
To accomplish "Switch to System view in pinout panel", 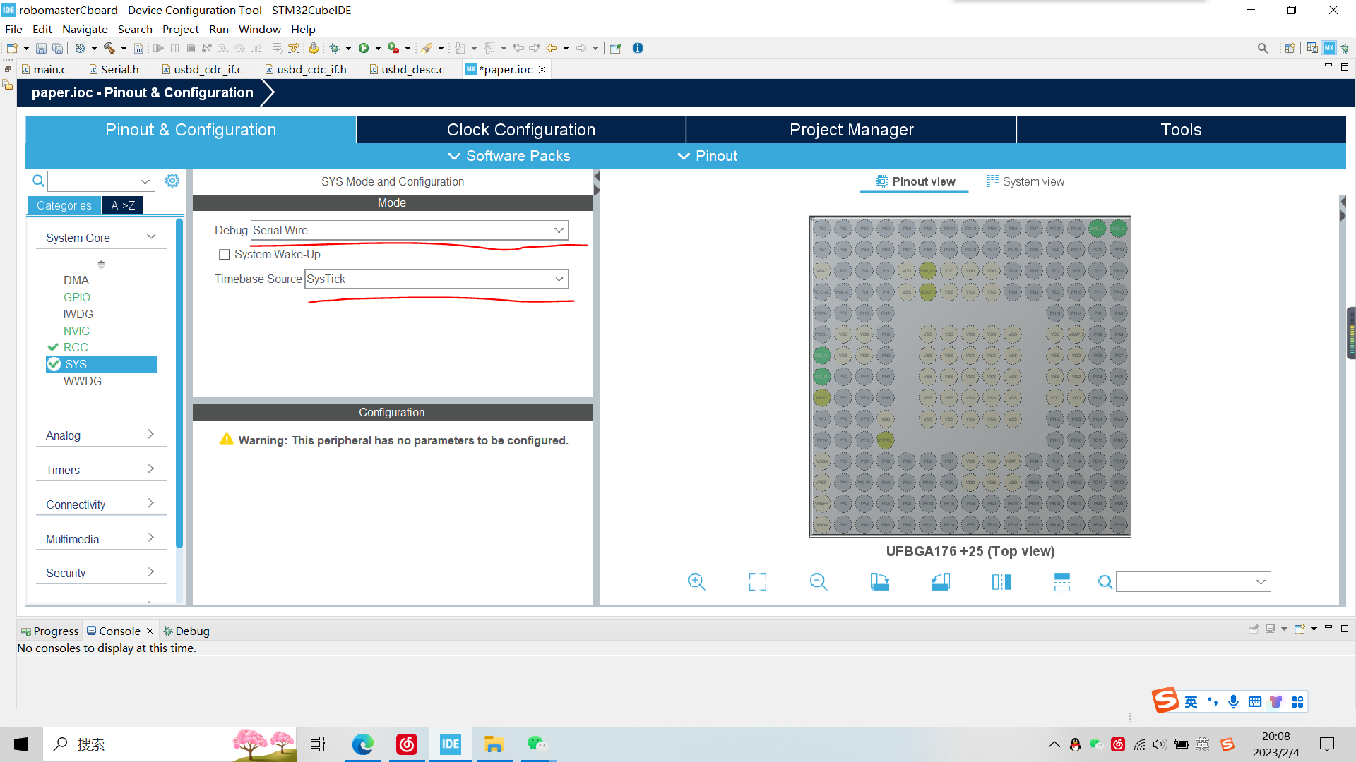I will click(1026, 181).
